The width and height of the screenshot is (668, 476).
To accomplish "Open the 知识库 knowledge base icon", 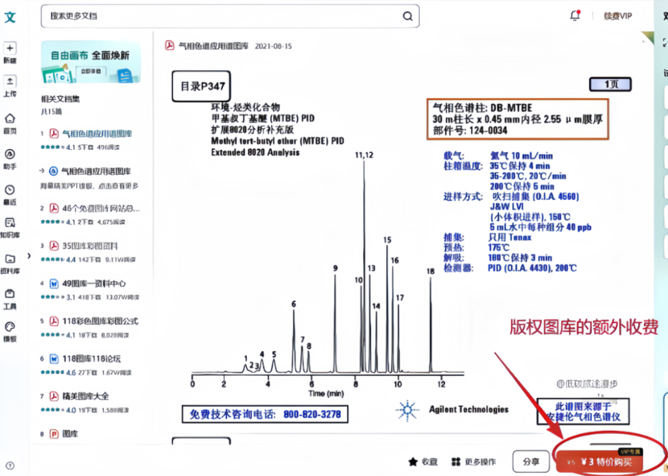I will tap(10, 223).
